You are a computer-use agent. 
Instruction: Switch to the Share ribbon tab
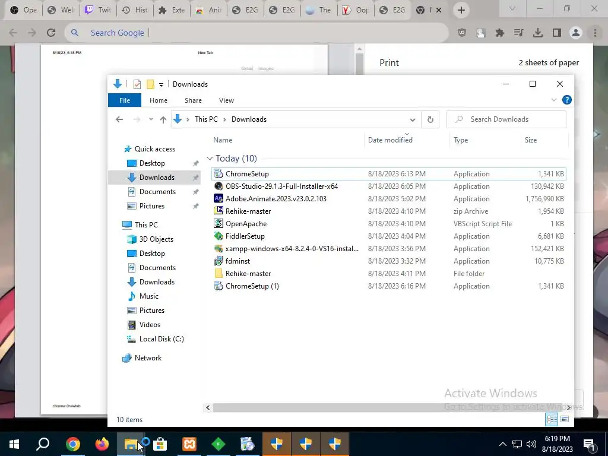193,100
